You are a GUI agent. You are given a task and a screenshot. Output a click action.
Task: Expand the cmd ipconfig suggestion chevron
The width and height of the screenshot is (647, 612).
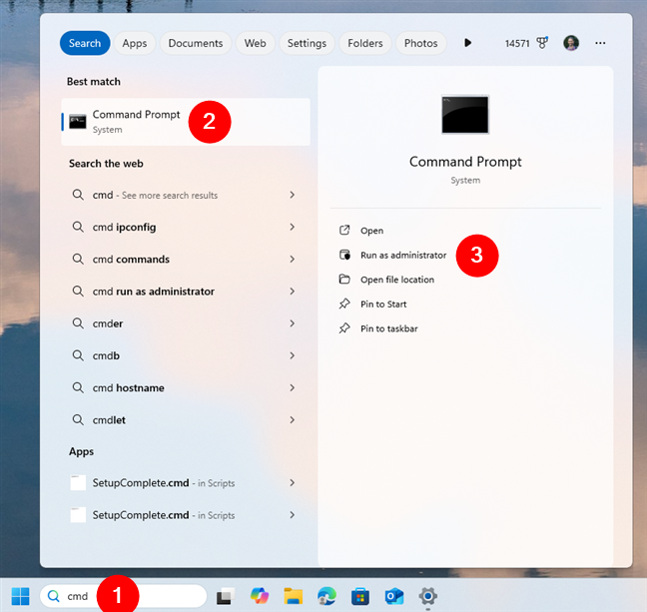click(x=293, y=227)
